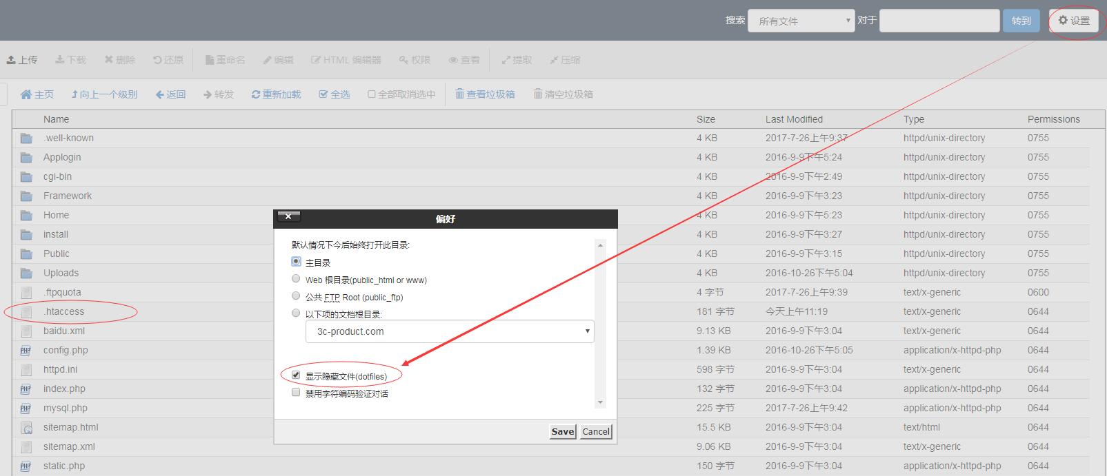The image size is (1107, 476).
Task: Open 设置 (Settings) gear button
Action: coord(1074,21)
